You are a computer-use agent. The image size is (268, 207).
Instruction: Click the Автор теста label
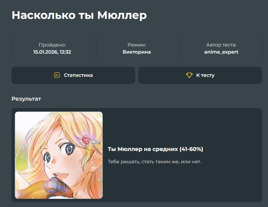pos(221,45)
